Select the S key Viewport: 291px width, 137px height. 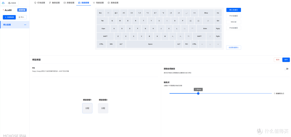[x=122, y=29]
